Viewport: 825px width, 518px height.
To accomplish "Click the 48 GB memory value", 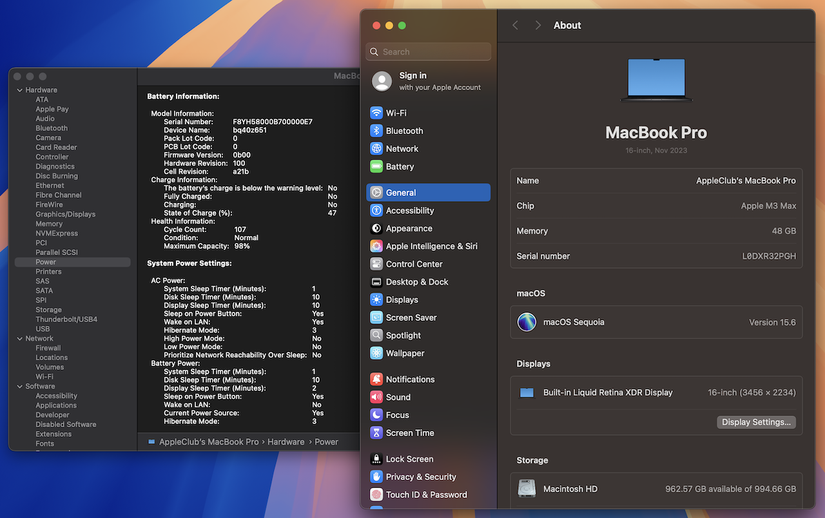I will [x=784, y=231].
